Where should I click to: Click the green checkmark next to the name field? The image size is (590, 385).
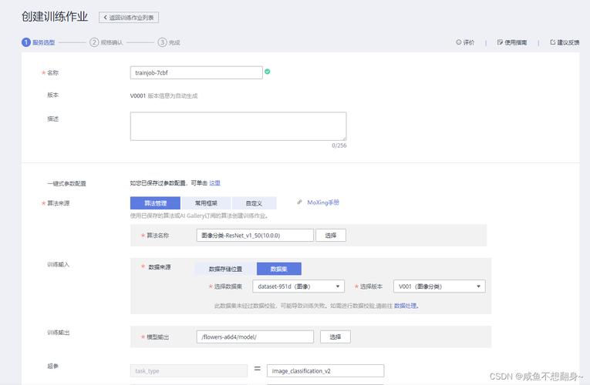(x=268, y=72)
